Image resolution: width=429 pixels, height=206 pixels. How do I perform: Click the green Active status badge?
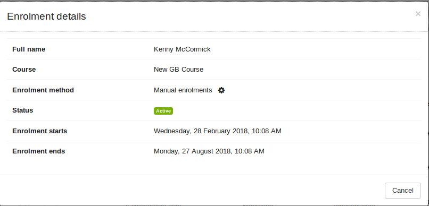(x=163, y=111)
